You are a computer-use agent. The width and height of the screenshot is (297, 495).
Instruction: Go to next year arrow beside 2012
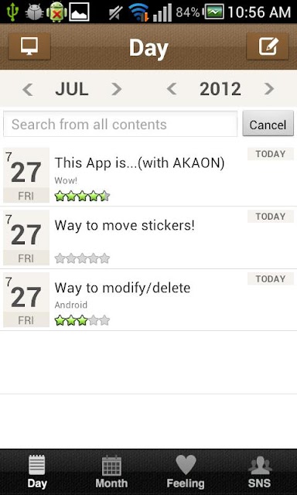269,90
